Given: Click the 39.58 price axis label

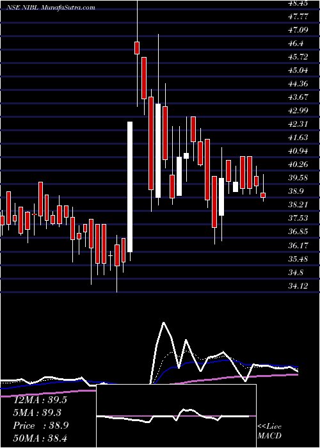Looking at the screenshot, I should pyautogui.click(x=298, y=178).
